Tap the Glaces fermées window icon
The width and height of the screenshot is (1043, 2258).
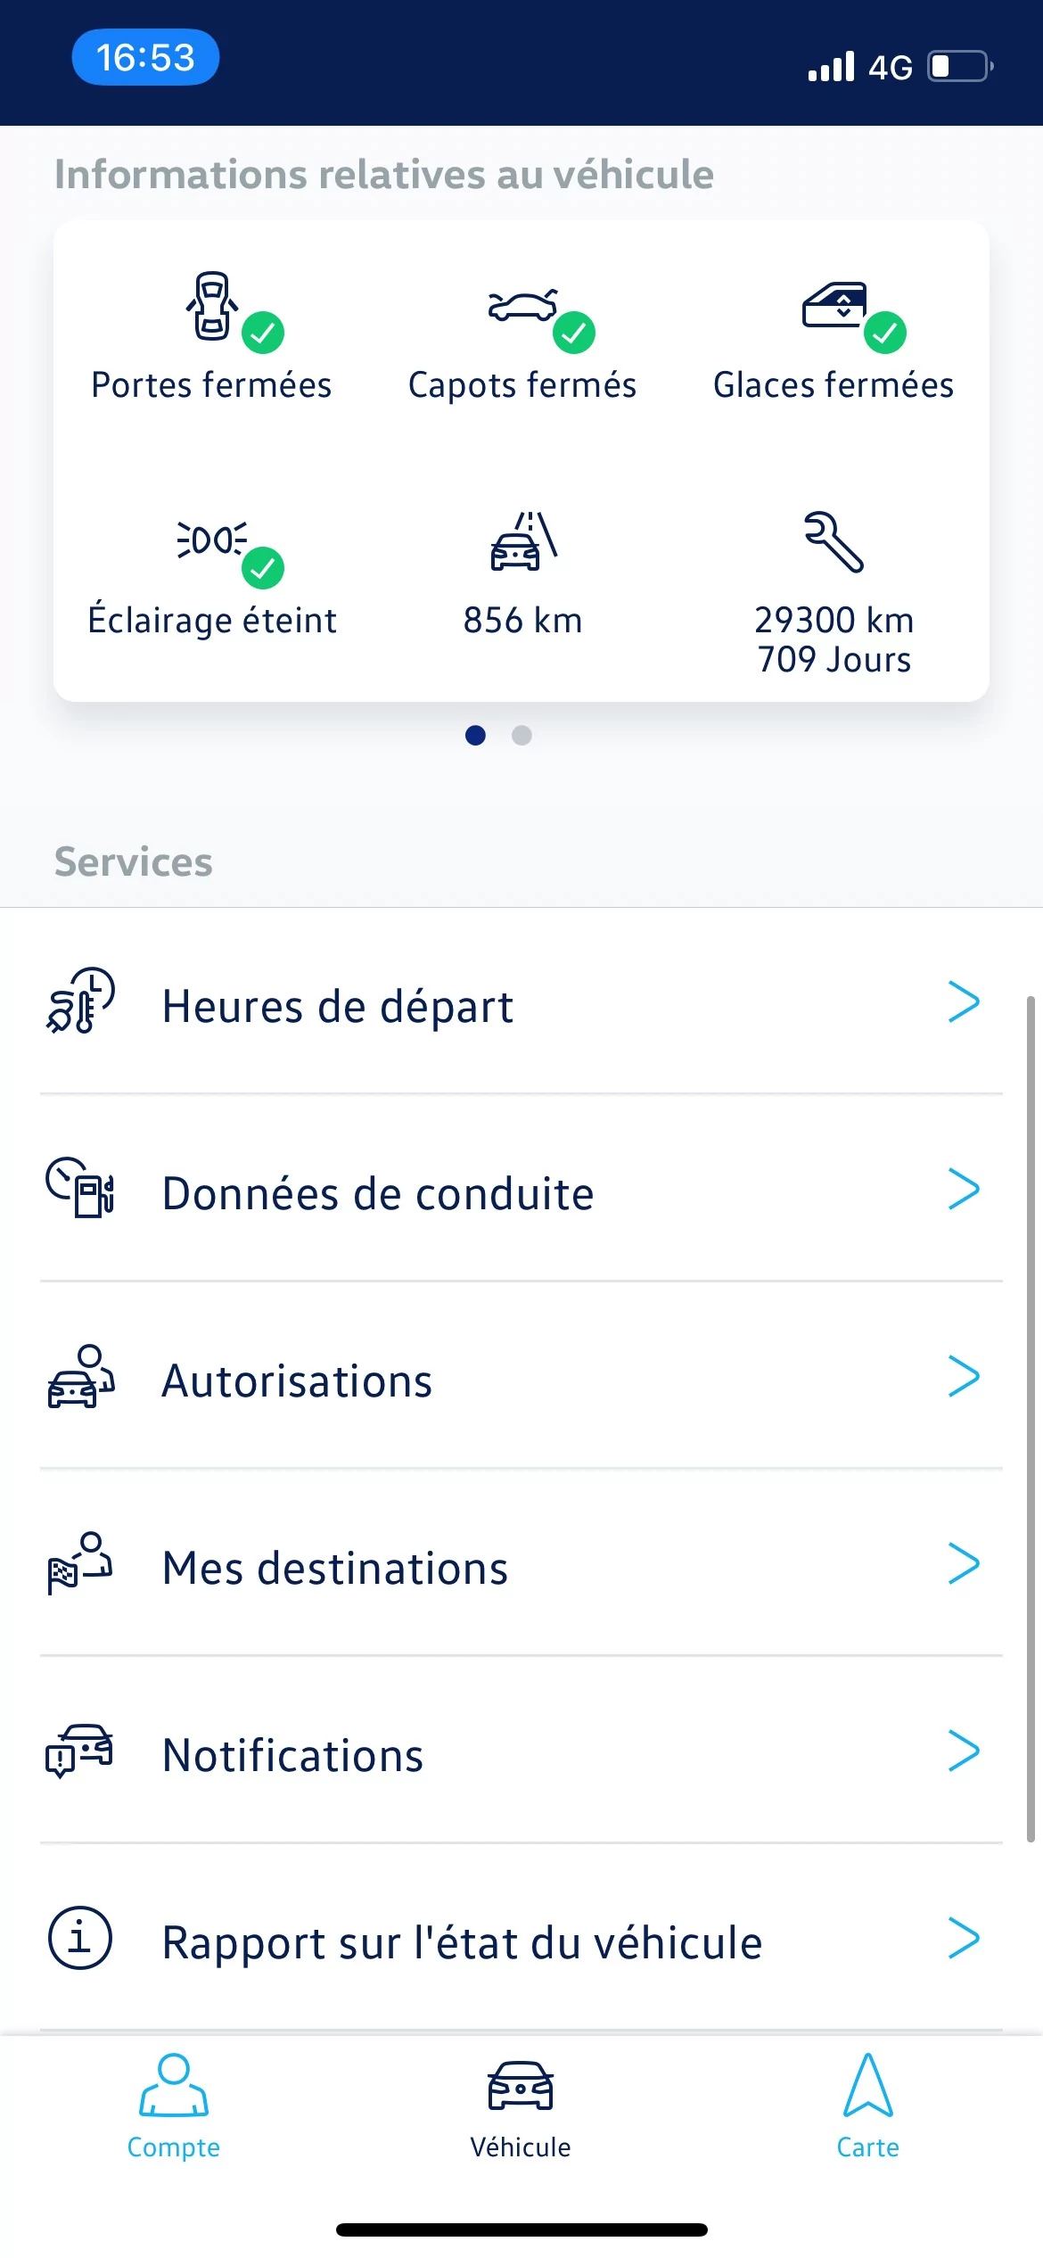tap(834, 305)
